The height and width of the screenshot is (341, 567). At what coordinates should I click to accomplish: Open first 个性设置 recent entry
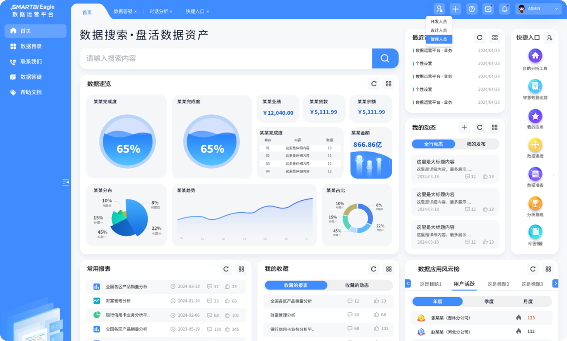[424, 64]
